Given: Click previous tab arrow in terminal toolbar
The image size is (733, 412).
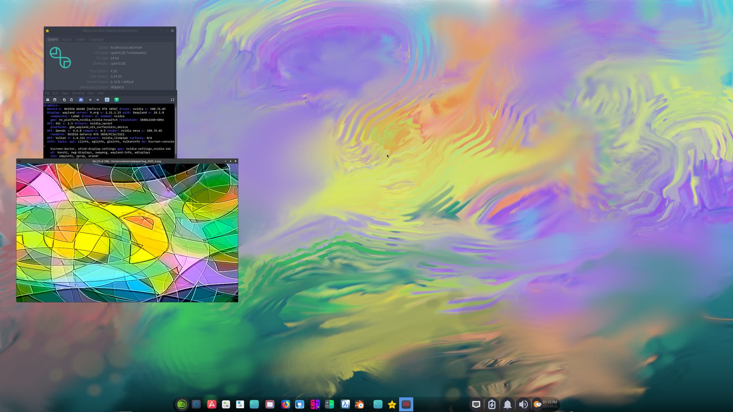Looking at the screenshot, I should (90, 100).
